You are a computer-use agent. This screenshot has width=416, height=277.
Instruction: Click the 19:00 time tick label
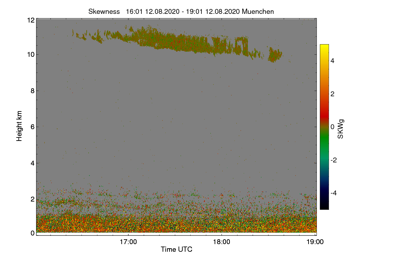pos(315,242)
